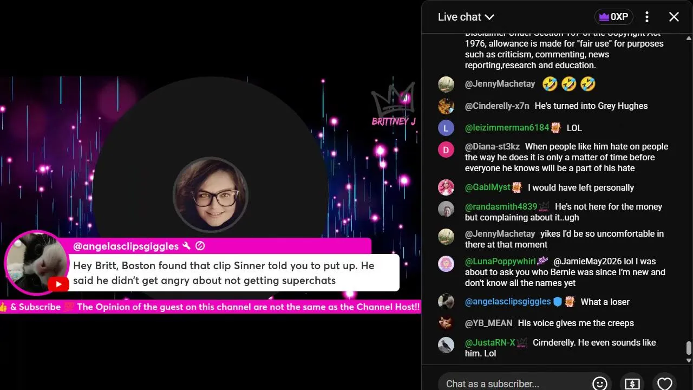Select the @Cinderelly-x7n username
Image resolution: width=693 pixels, height=390 pixels.
pyautogui.click(x=497, y=106)
